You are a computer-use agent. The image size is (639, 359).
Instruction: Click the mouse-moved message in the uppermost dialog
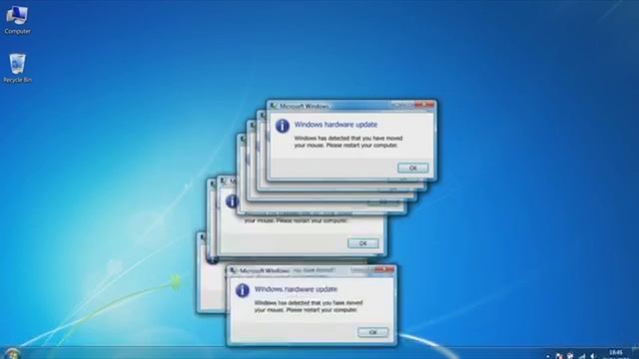(x=348, y=142)
